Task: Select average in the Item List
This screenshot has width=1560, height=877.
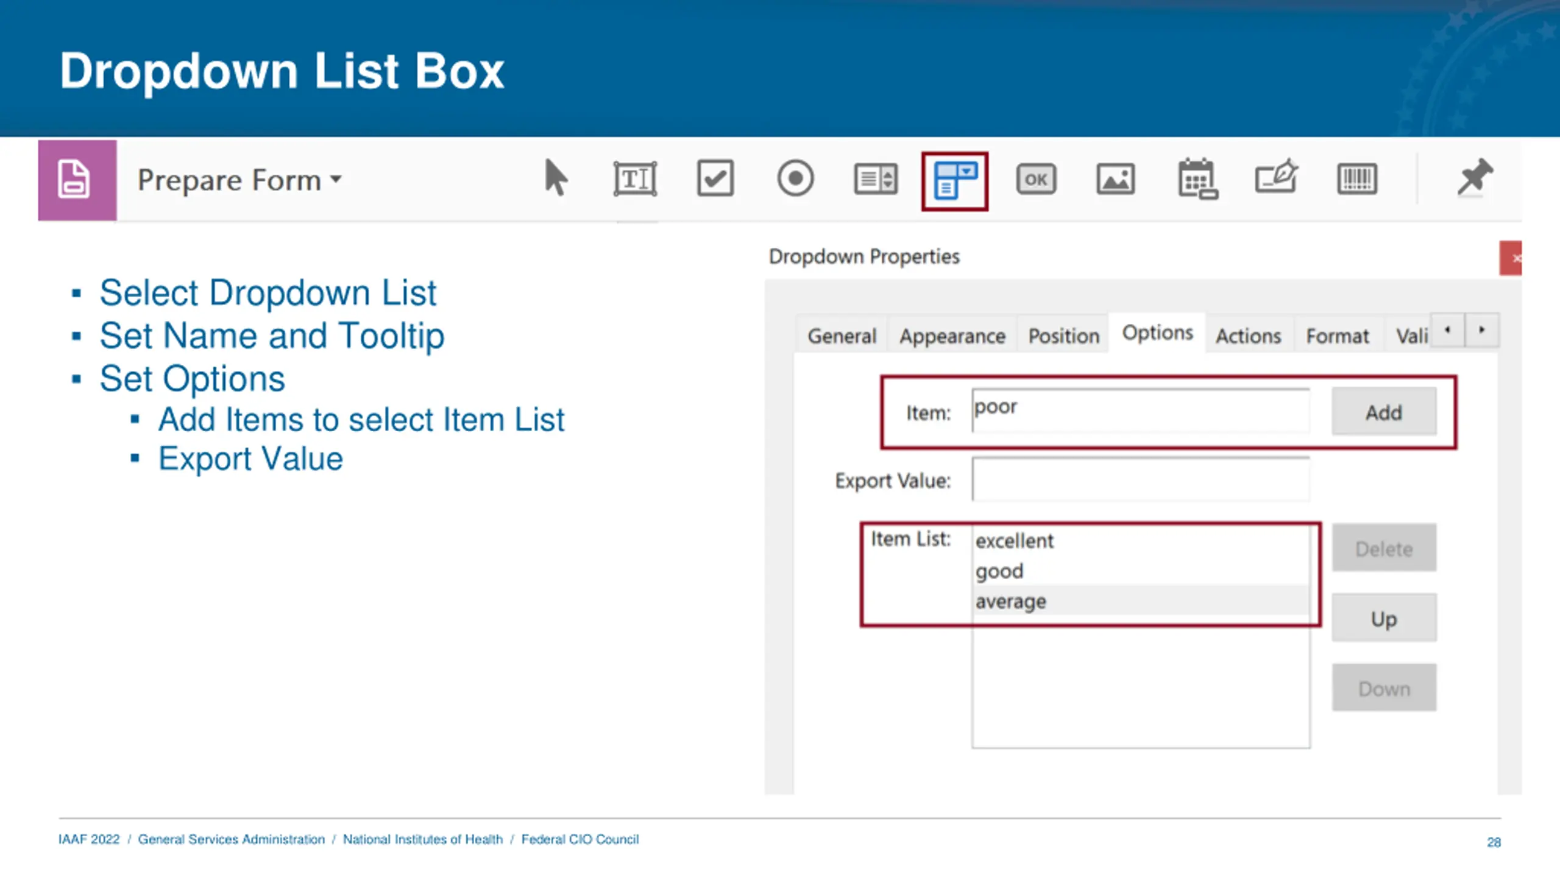Action: pos(1141,601)
